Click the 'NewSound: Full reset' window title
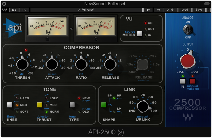Viewport: 212px width, 138px height. pos(105,4)
